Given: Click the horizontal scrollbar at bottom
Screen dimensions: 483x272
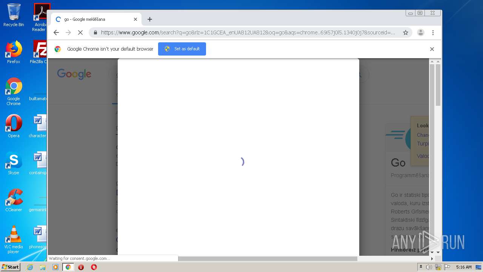Looking at the screenshot, I should click(x=268, y=259).
